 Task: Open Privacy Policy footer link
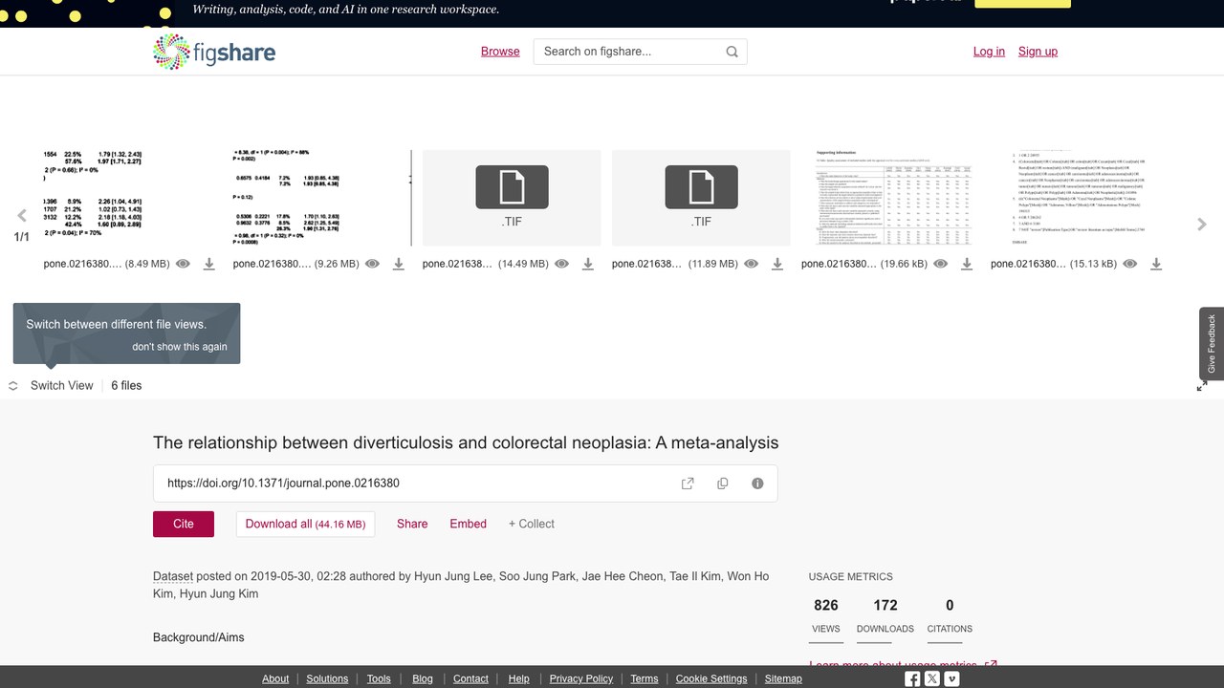click(x=581, y=678)
